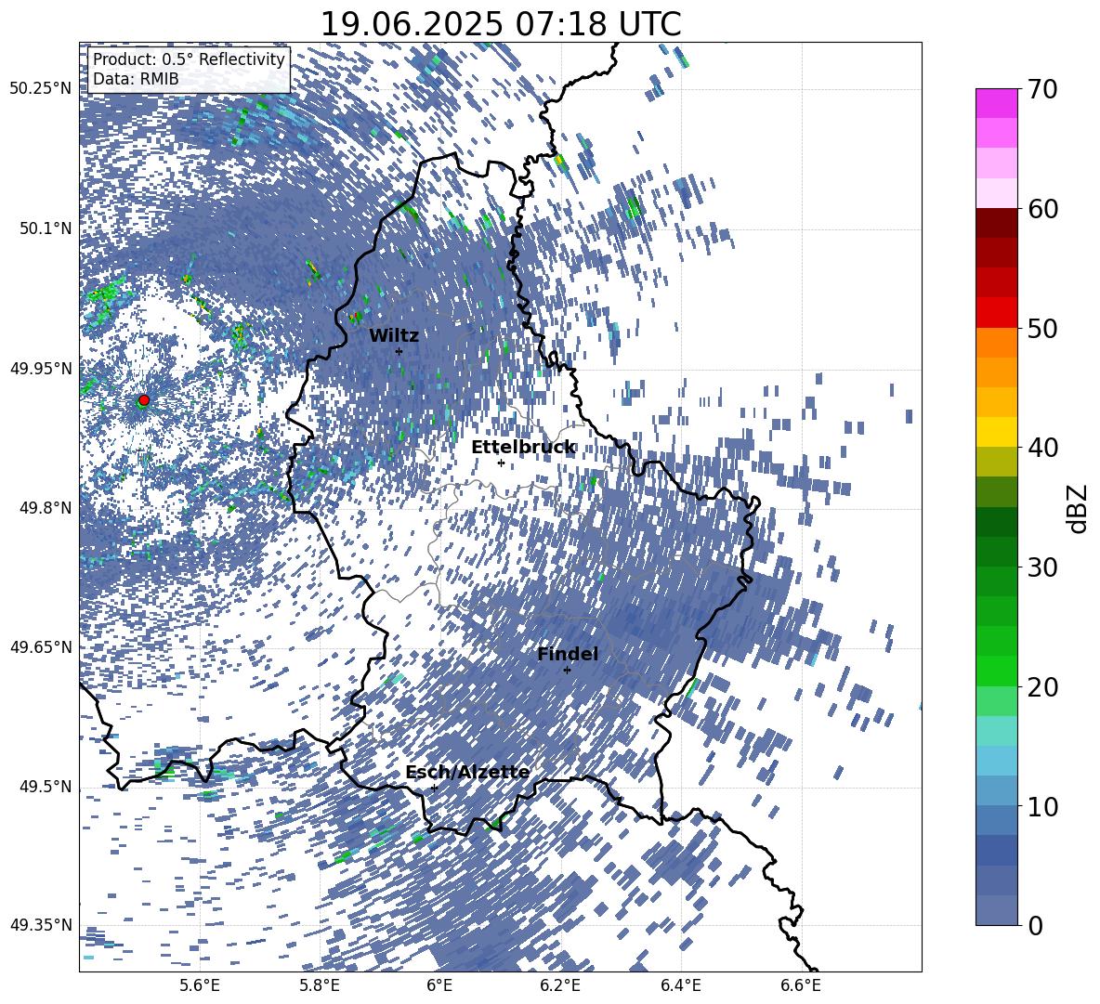Click the Ettelbruck city label
The height and width of the screenshot is (1004, 1100).
point(523,448)
